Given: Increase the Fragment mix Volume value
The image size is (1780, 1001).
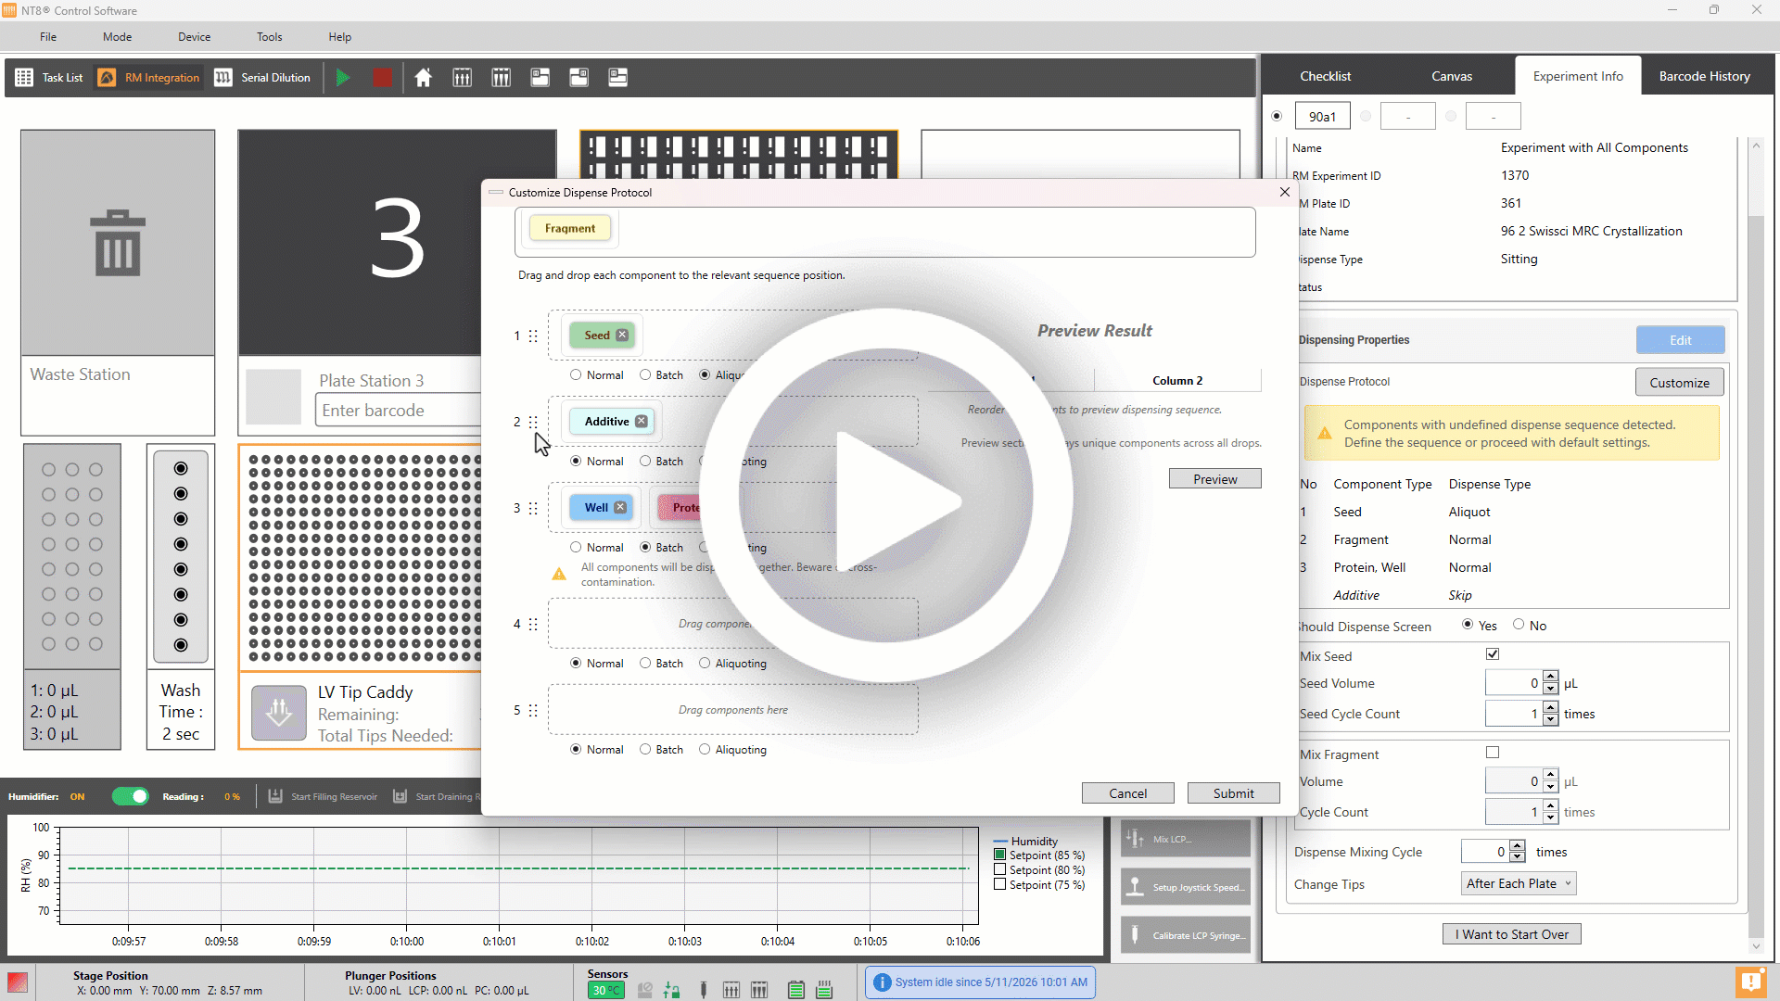Looking at the screenshot, I should pos(1550,776).
